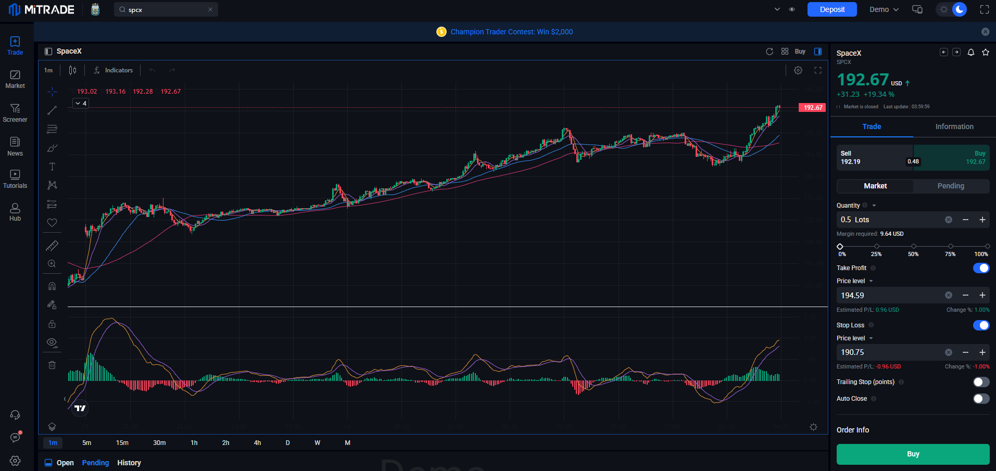Select the pattern drawing tool
Viewport: 996px width, 471px height.
pos(52,185)
